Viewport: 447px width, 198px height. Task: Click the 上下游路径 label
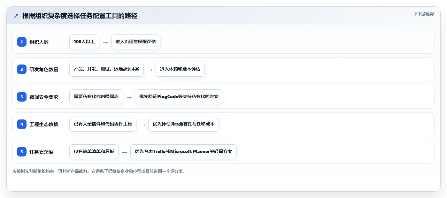coord(423,14)
